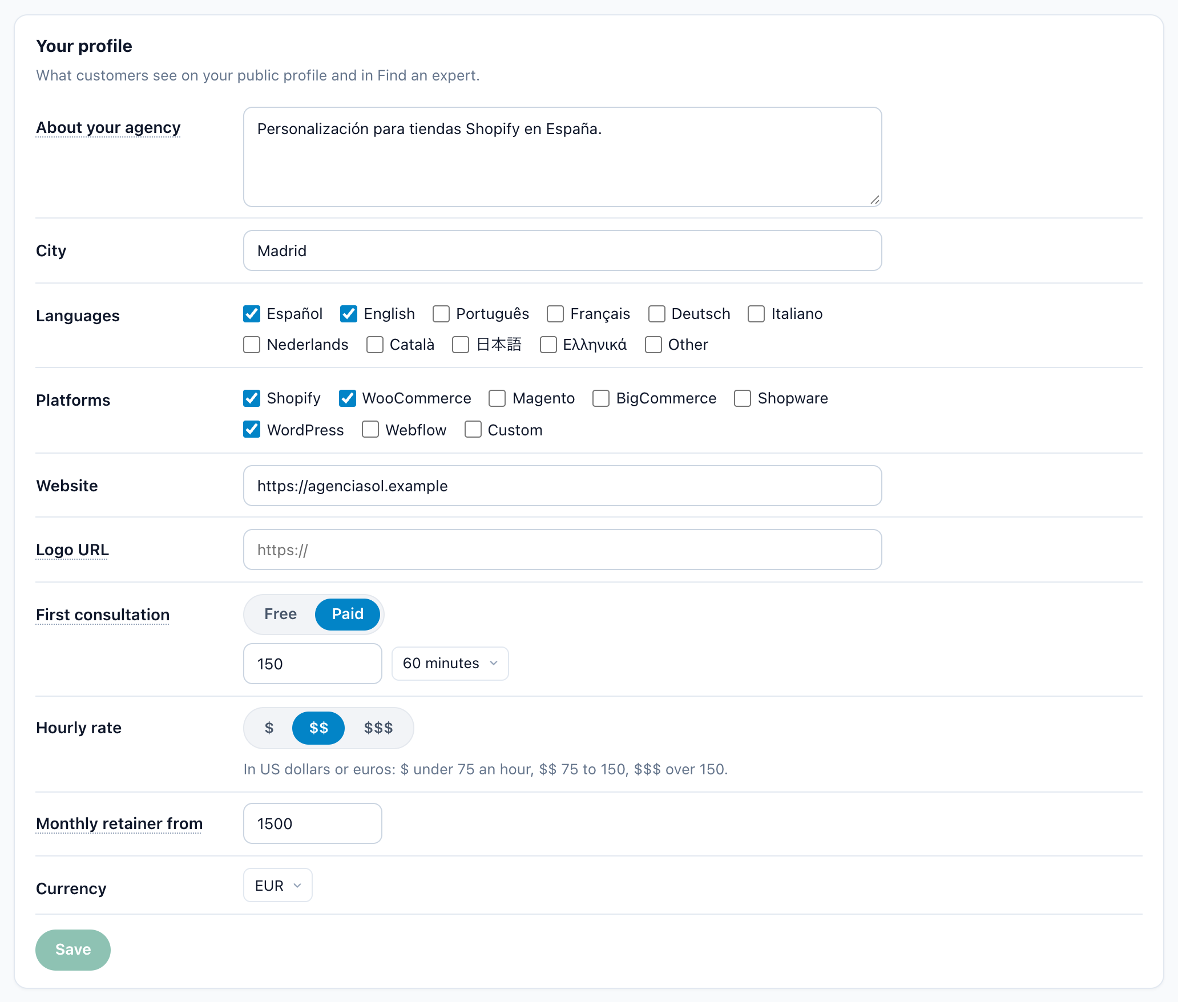1178x1002 pixels.
Task: Enable the Ελληνικά checkbox
Action: 548,345
